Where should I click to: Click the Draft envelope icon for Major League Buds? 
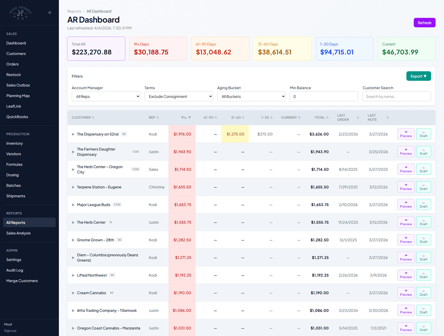click(423, 203)
